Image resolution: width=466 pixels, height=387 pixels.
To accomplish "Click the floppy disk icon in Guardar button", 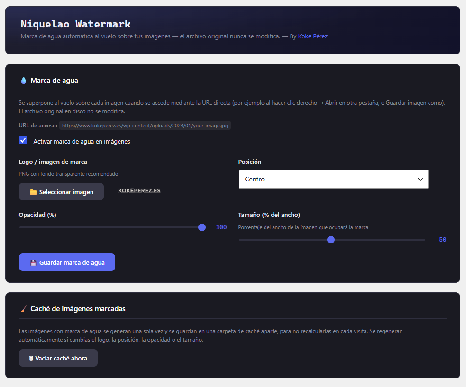I will [x=33, y=262].
